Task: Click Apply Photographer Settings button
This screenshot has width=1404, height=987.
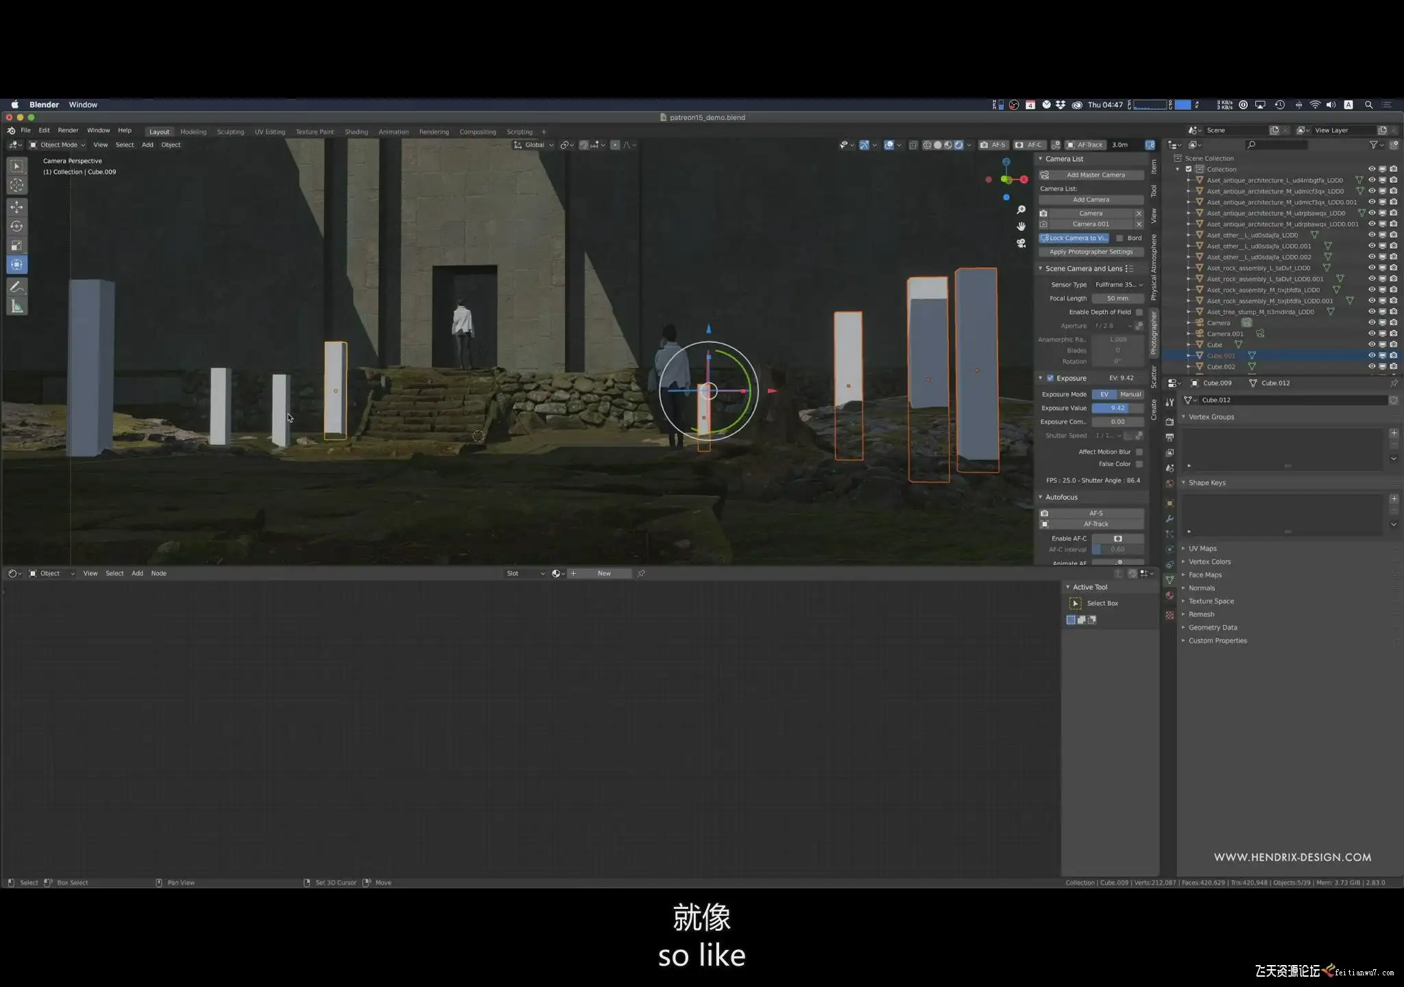Action: [1091, 252]
